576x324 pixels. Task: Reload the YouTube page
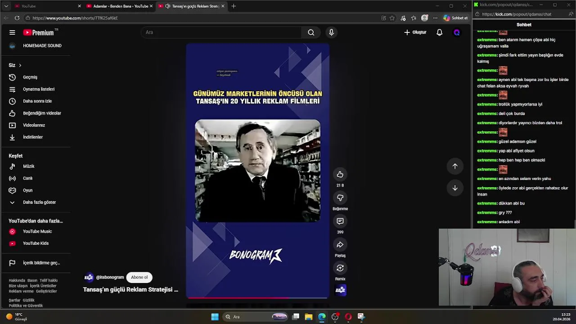click(x=17, y=18)
